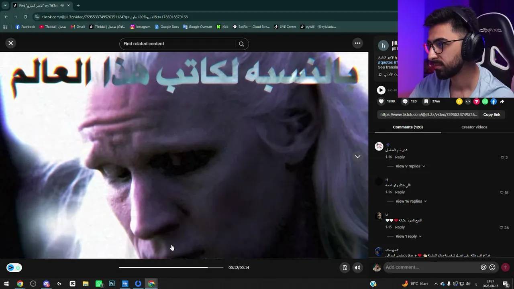The image size is (514, 289).
Task: Click Copy link button
Action: click(492, 114)
